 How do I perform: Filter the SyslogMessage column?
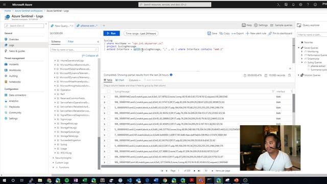(x=273, y=91)
